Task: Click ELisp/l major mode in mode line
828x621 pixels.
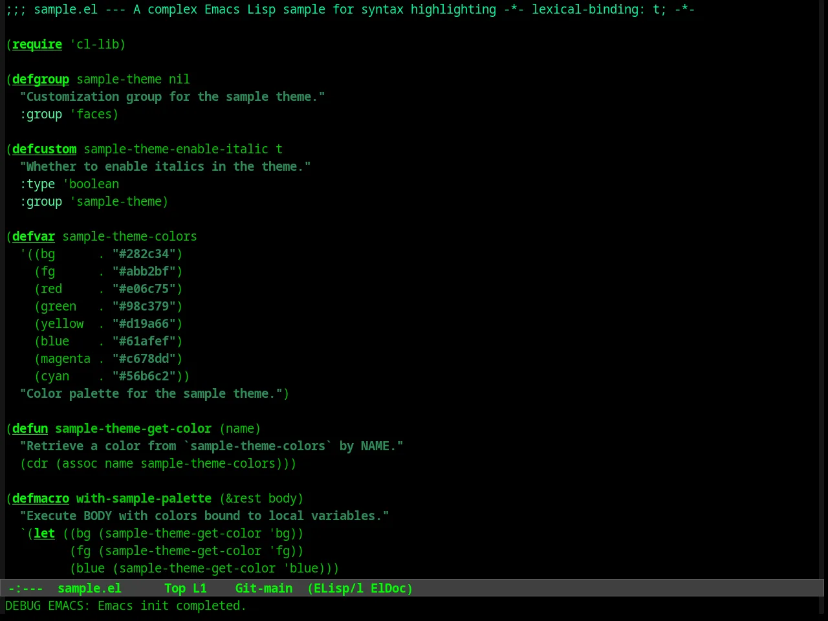Action: [x=338, y=588]
